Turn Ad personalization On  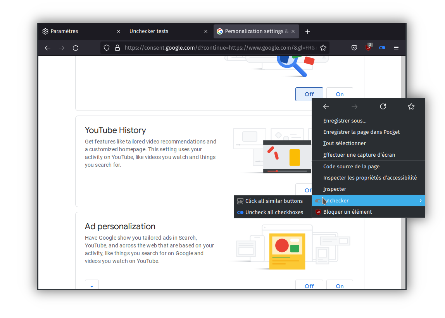(340, 285)
